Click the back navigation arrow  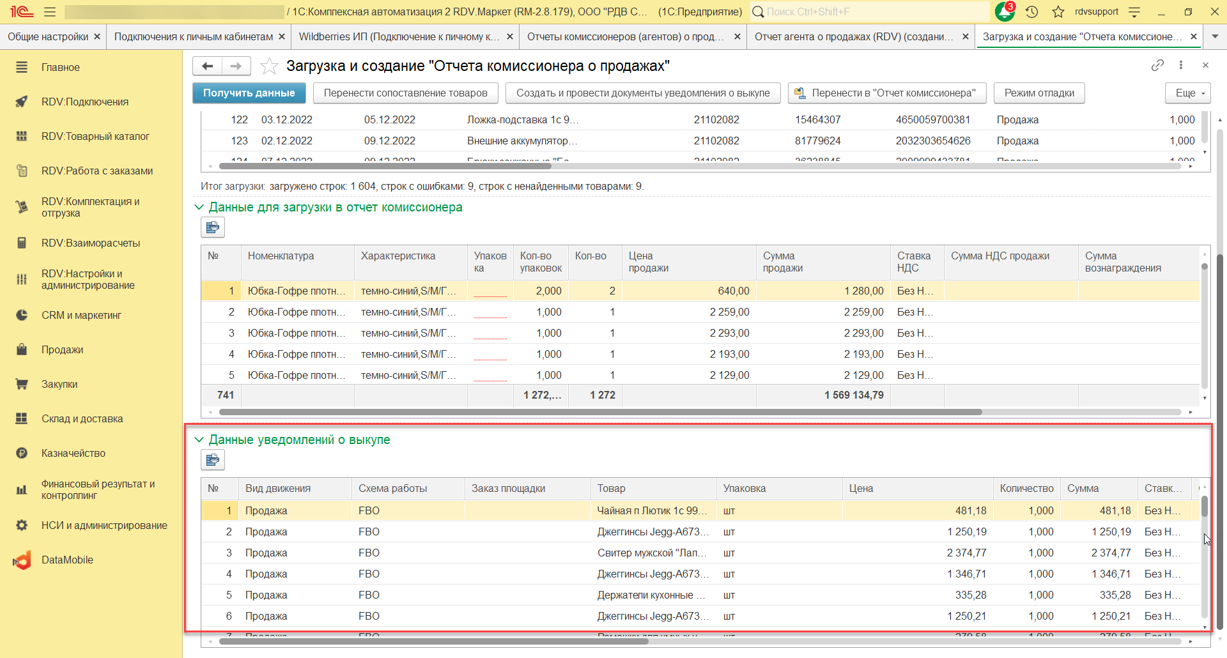coord(208,66)
